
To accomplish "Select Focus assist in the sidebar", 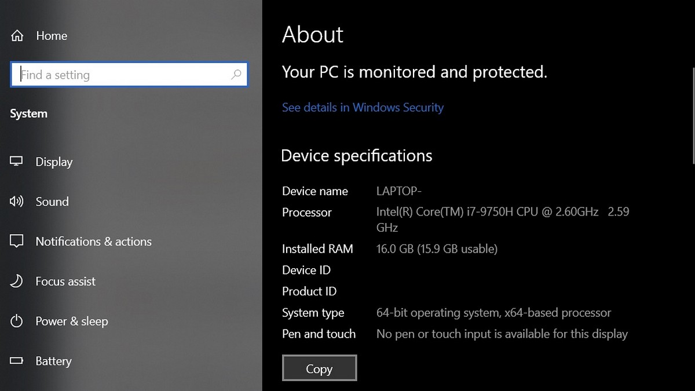I will pos(65,282).
